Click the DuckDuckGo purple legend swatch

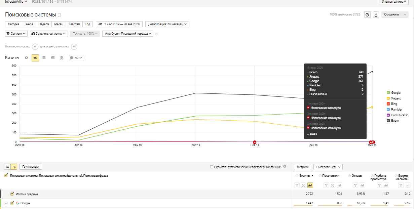point(388,115)
